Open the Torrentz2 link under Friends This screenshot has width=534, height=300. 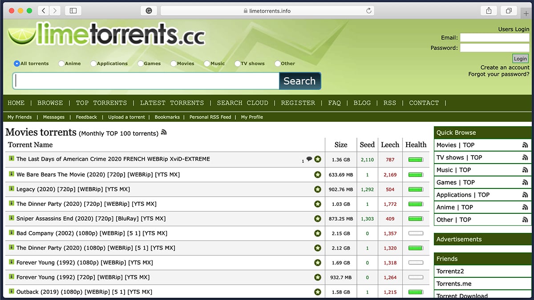(x=450, y=271)
